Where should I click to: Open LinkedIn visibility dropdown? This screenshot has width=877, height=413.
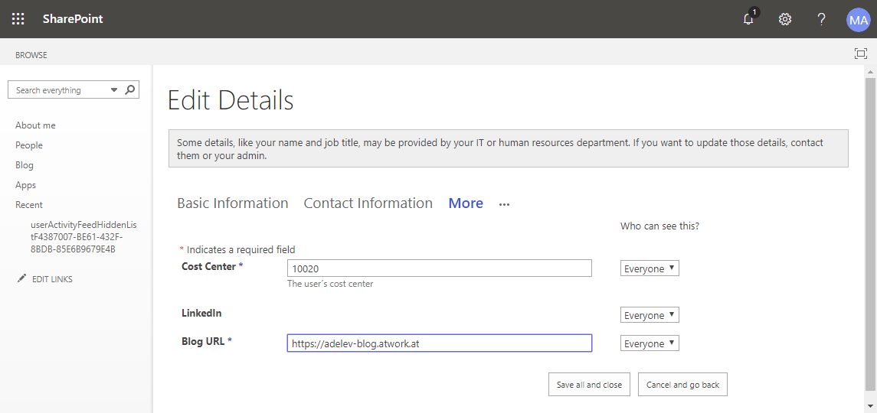coord(650,315)
